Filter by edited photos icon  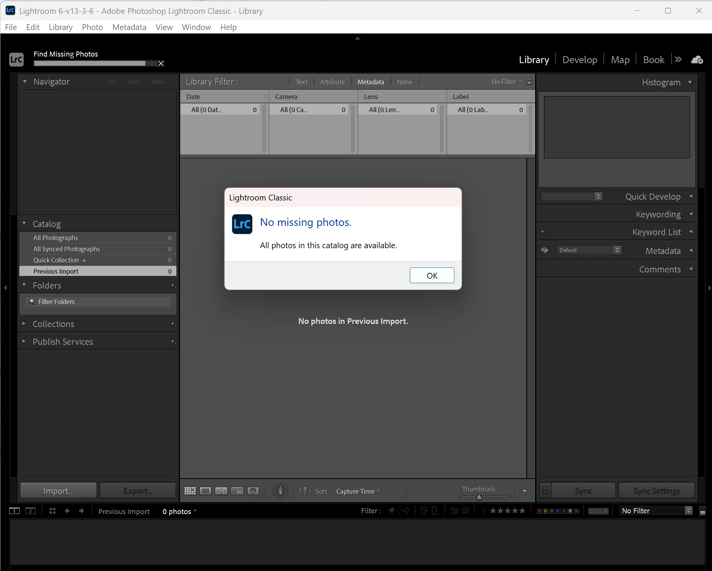click(454, 511)
